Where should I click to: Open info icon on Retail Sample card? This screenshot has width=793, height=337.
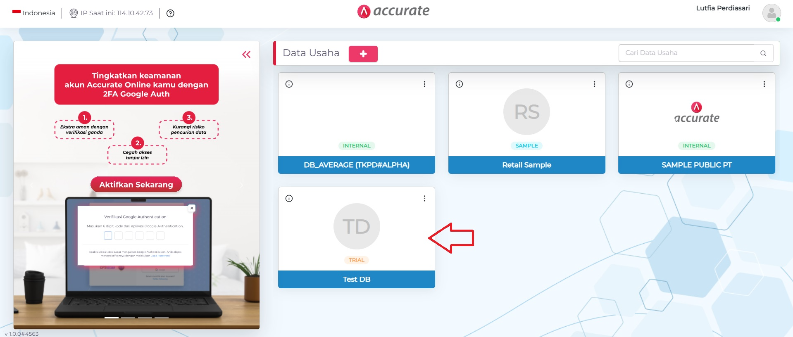click(x=459, y=84)
